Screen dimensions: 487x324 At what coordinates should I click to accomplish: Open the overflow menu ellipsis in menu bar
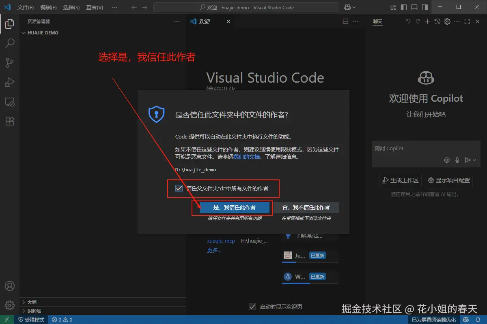pos(114,7)
